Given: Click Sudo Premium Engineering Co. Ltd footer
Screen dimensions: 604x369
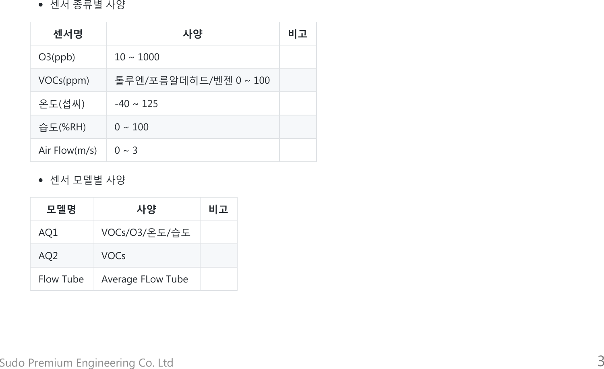Looking at the screenshot, I should (87, 363).
